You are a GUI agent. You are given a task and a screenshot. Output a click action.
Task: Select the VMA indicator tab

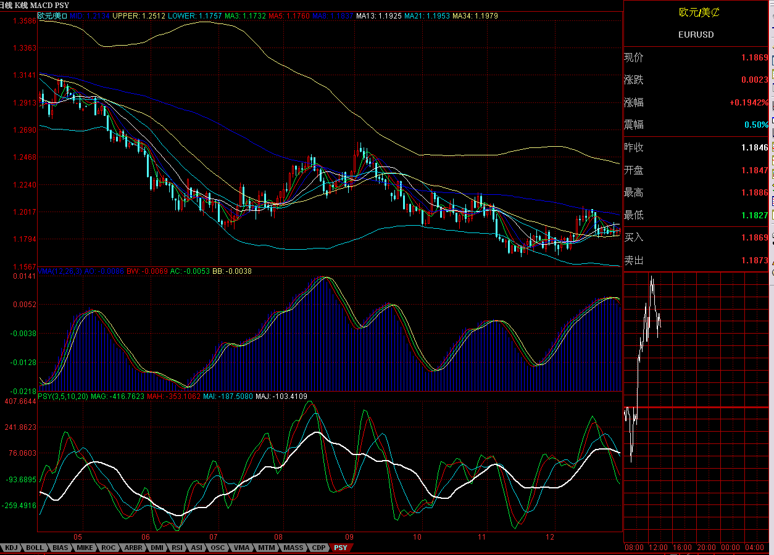(x=242, y=548)
